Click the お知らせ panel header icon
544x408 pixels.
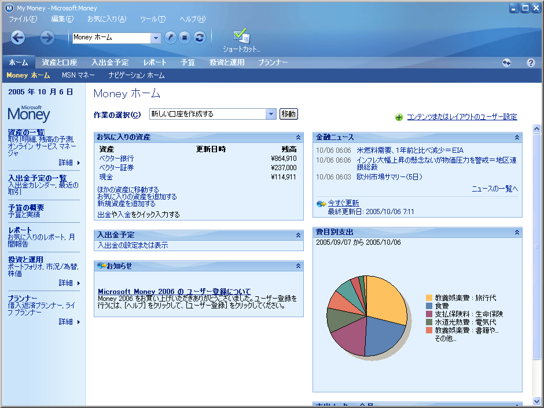102,266
